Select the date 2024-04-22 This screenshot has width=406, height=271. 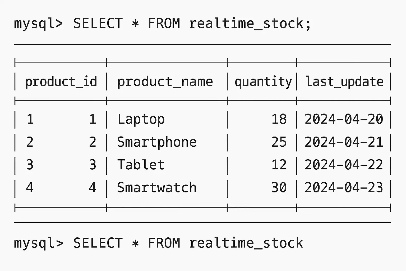344,165
